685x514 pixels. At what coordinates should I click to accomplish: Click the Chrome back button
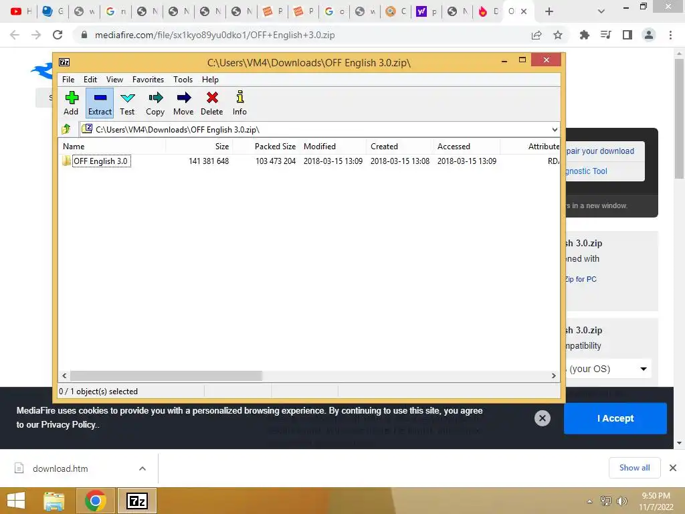15,35
